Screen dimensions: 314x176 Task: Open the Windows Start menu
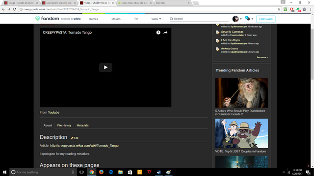4,172
